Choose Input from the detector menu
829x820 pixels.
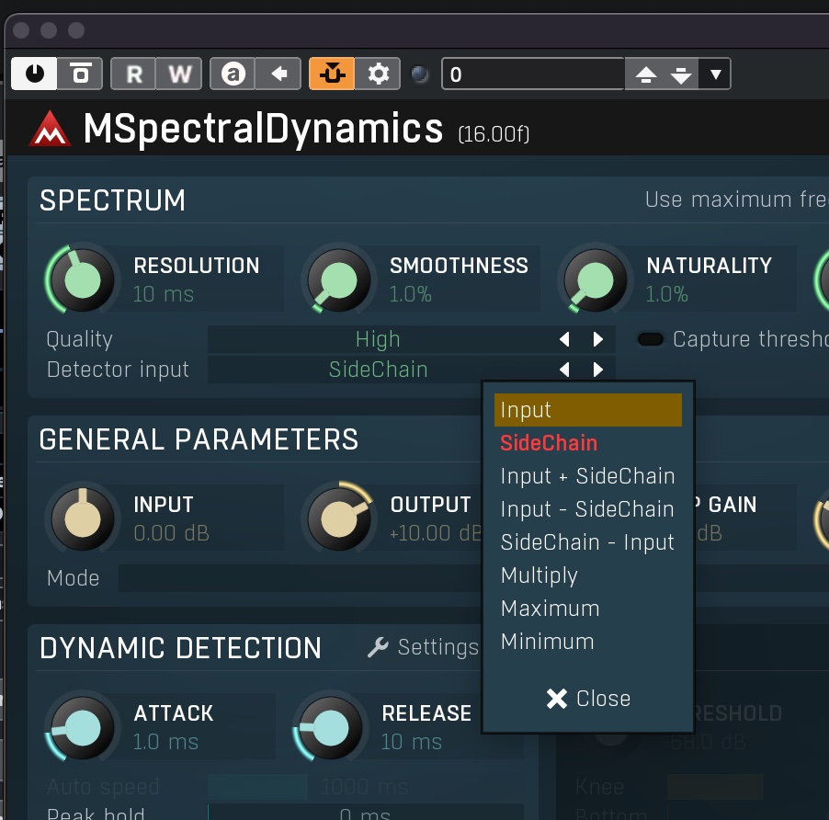pos(588,410)
